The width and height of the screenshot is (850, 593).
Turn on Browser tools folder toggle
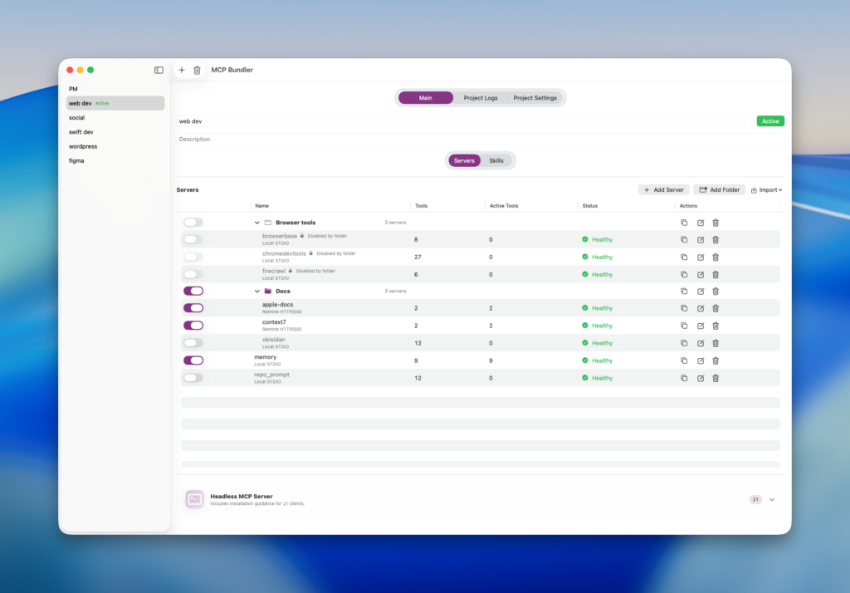coord(193,223)
